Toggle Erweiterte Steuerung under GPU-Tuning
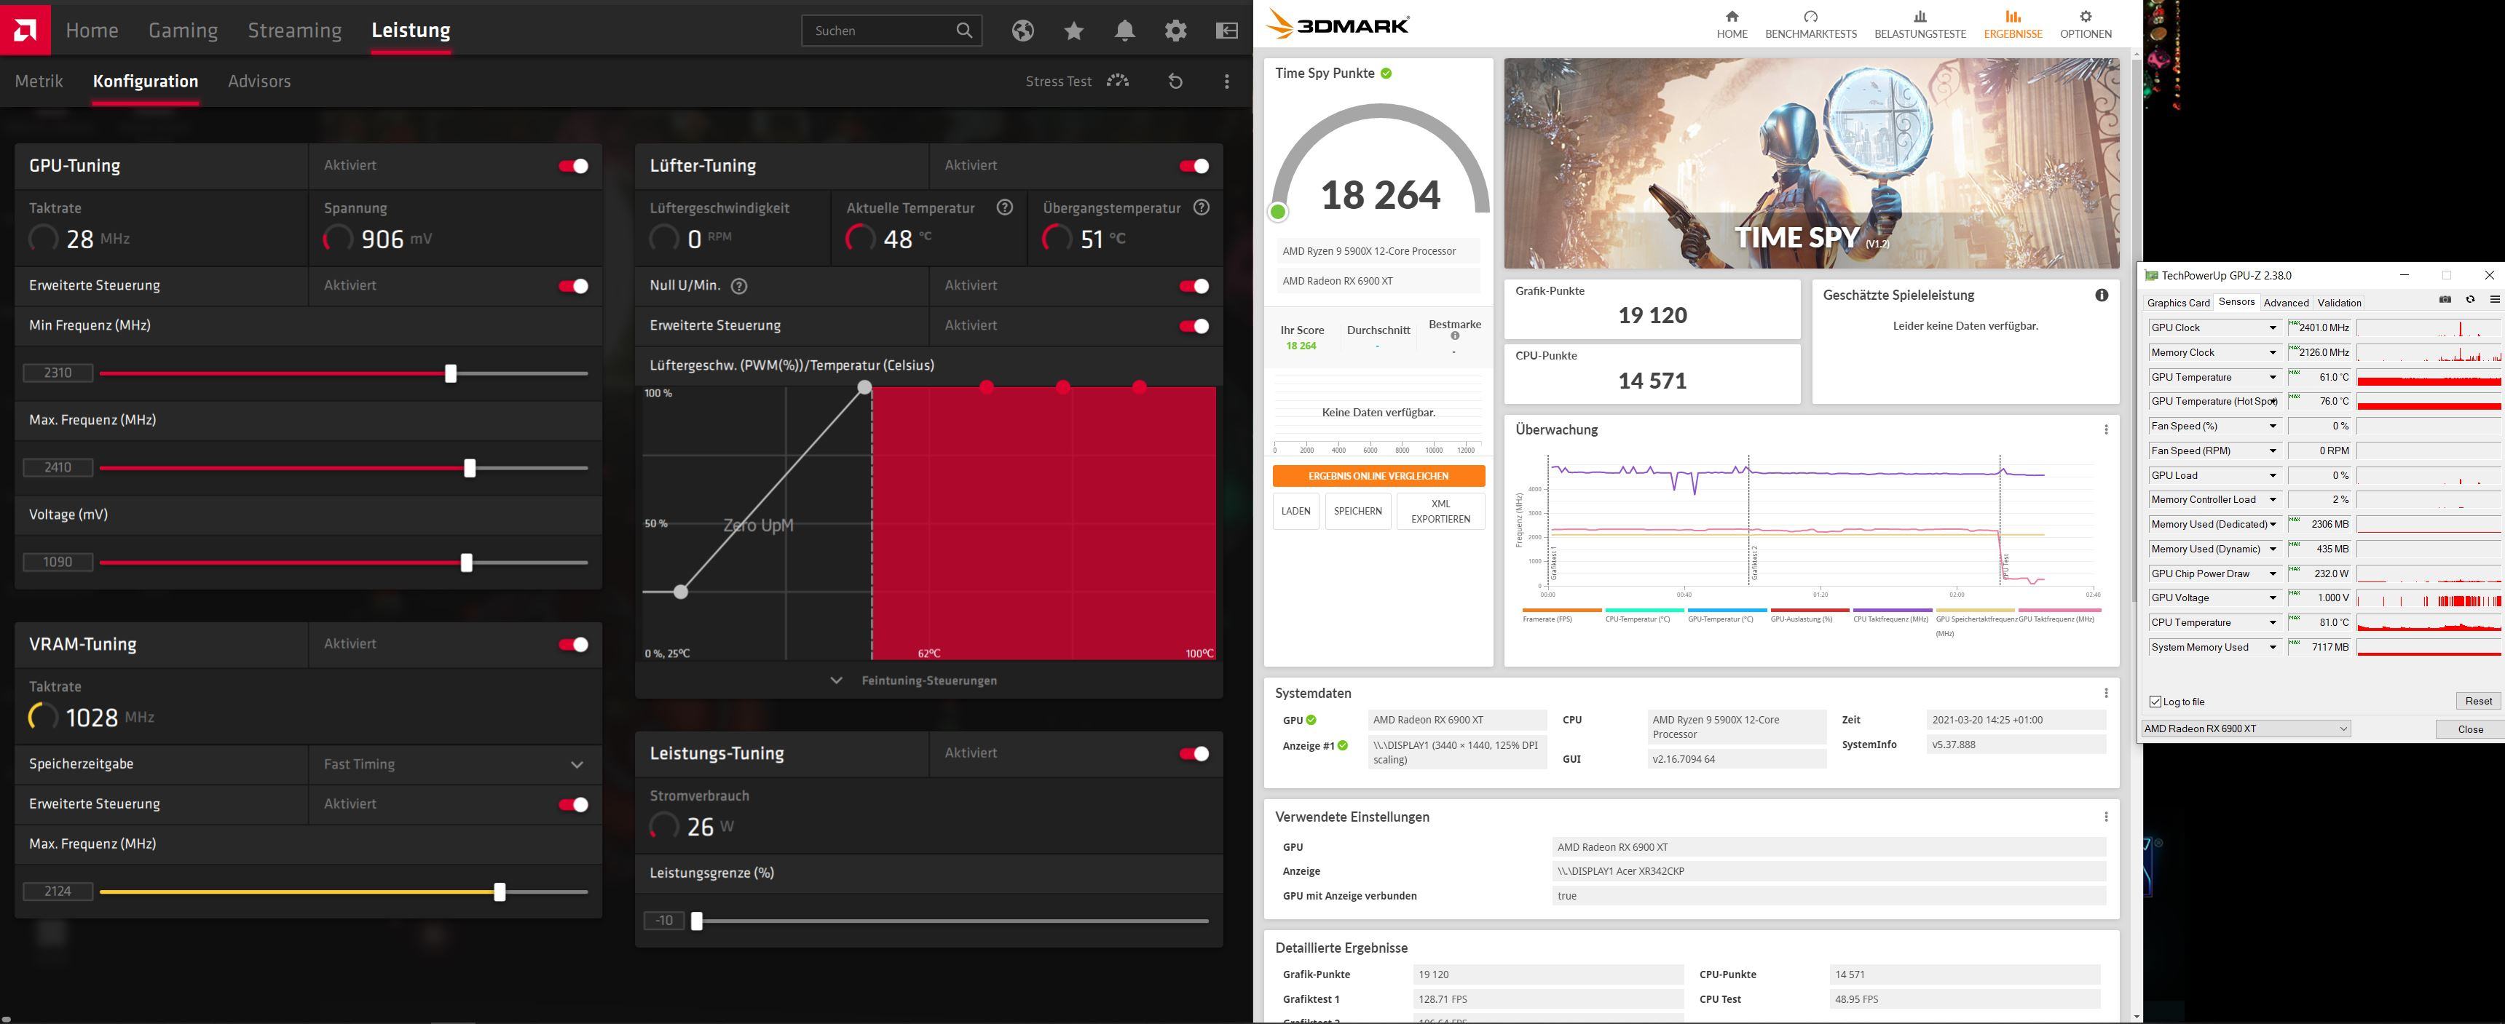 pos(573,285)
